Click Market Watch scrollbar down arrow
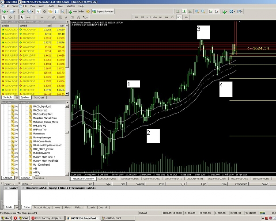Screen dimensions: 276x221 point(67,94)
